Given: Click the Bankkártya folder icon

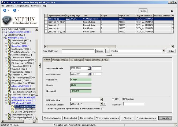Looking at the screenshot, I should pos(9,46).
